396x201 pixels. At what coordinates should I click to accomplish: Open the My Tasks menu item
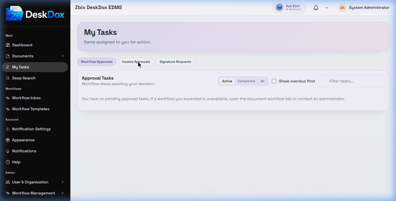tap(35, 67)
